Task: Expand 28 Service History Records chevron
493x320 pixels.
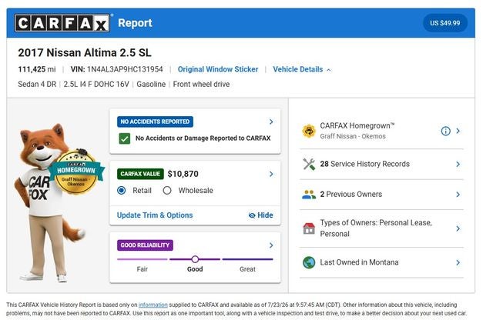Action: [458, 165]
